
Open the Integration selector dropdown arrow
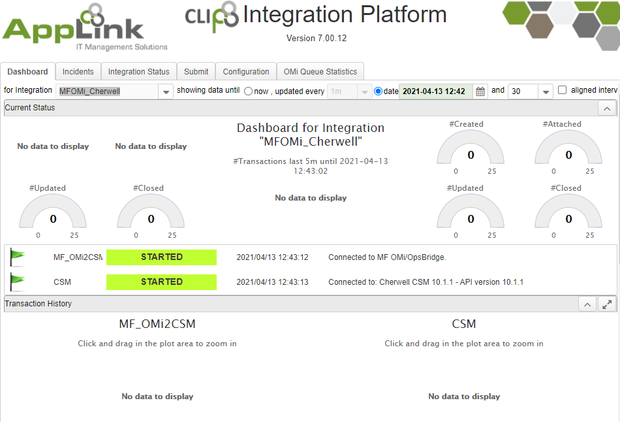(x=166, y=92)
